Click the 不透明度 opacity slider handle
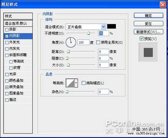Screen dimensions: 168x138 (89, 33)
